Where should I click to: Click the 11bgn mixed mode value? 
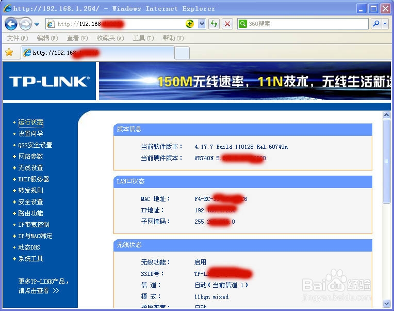tap(211, 297)
